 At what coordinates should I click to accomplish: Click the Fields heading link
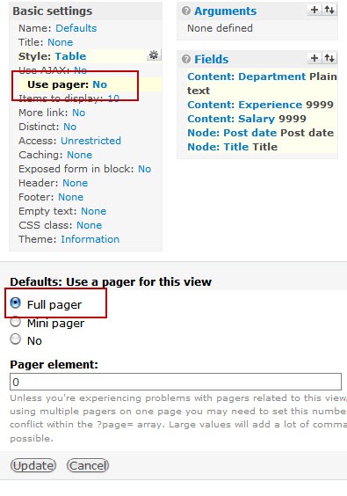tap(211, 60)
